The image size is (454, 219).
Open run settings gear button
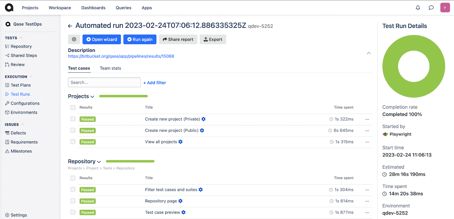click(74, 39)
